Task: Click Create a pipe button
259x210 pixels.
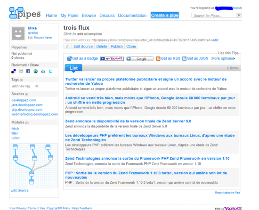Action: point(165,15)
